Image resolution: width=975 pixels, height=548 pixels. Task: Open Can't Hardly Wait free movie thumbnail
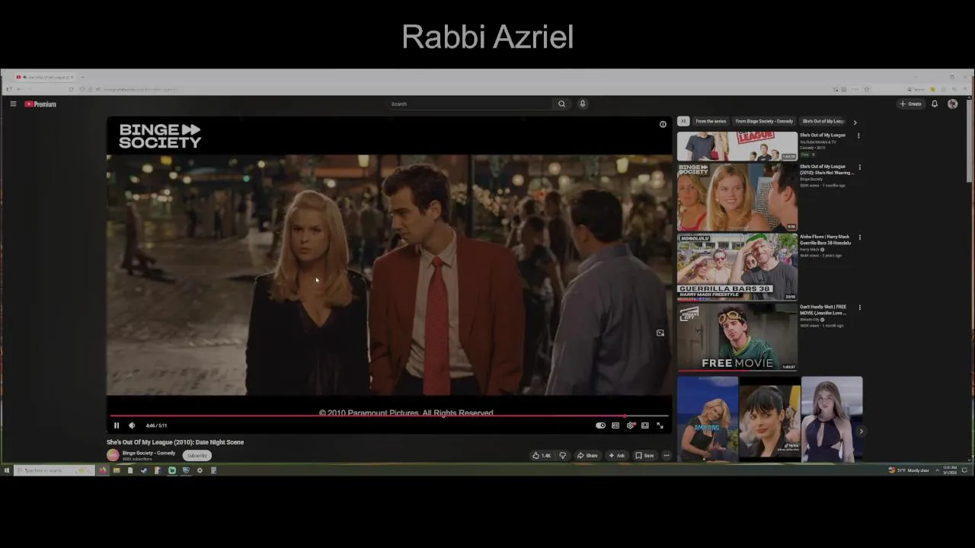(x=737, y=337)
